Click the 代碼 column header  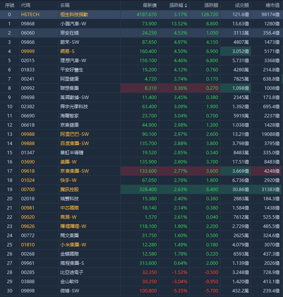pos(26,5)
